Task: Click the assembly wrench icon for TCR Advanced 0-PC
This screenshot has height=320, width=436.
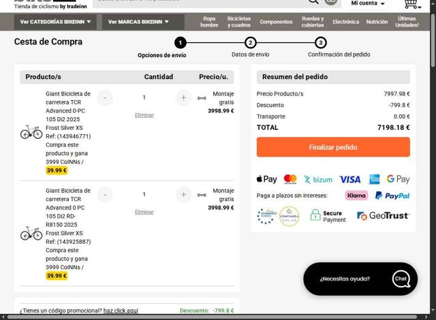Action: click(202, 98)
